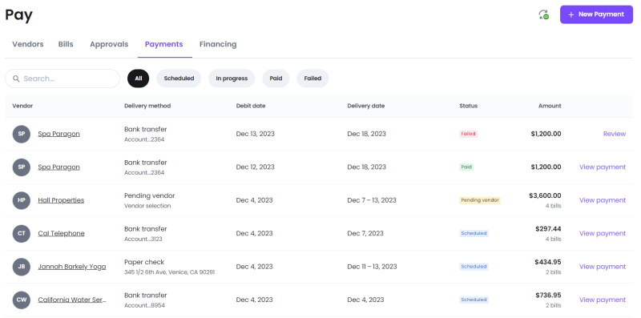View payment for Jannah Barkely Yoga
This screenshot has width=641, height=318.
603,267
